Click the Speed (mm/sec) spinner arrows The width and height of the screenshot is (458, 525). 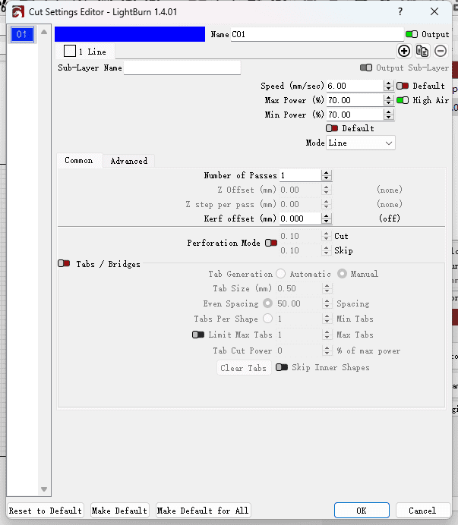point(388,86)
